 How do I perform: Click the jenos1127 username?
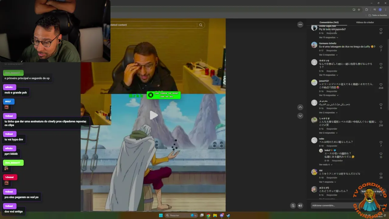point(324,81)
